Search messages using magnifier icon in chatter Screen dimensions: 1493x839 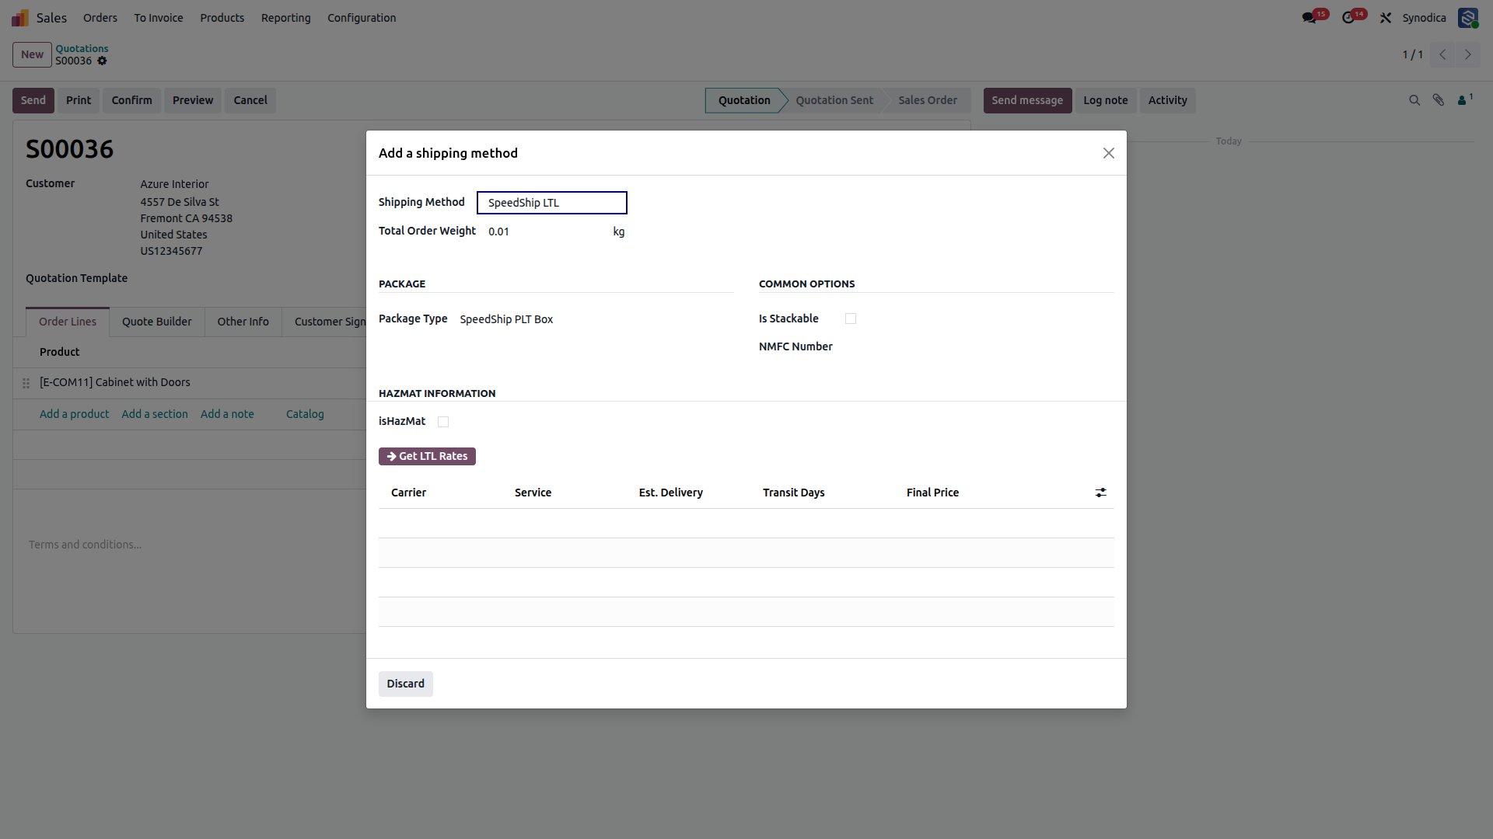(x=1414, y=100)
